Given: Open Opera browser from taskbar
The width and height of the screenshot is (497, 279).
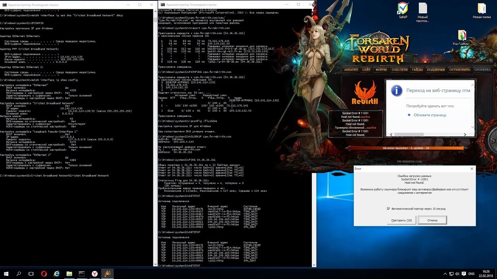Looking at the screenshot, I should point(44,274).
